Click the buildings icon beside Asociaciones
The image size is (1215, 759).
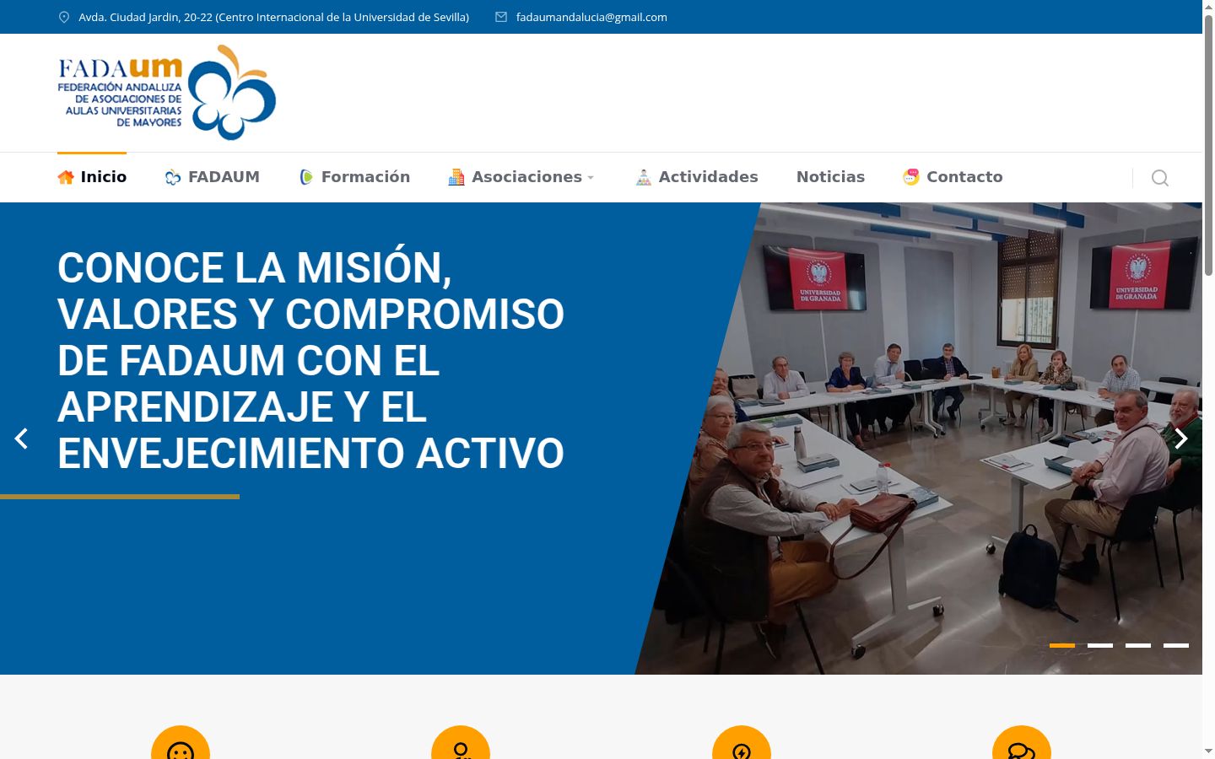pos(456,177)
